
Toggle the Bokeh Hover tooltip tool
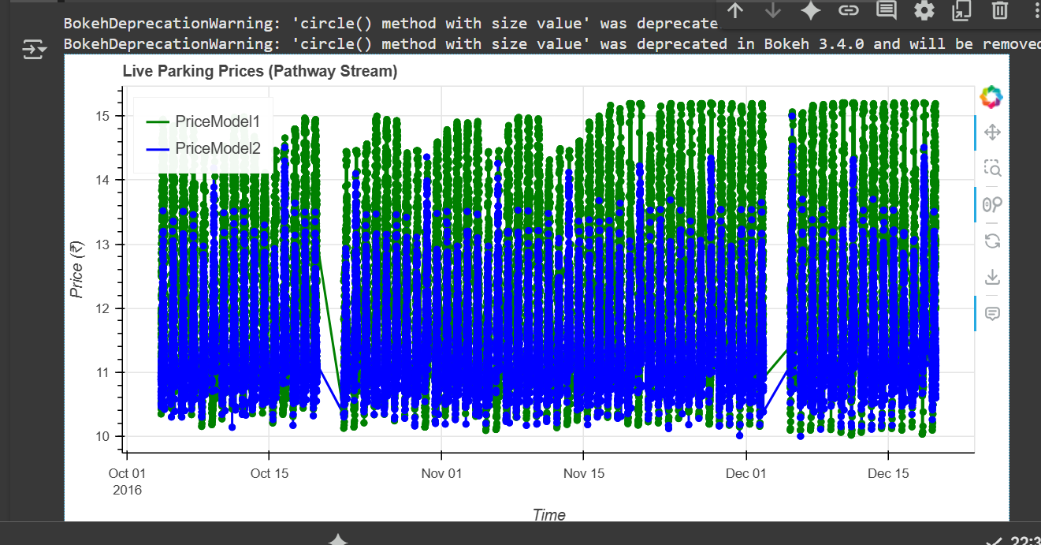tap(992, 313)
